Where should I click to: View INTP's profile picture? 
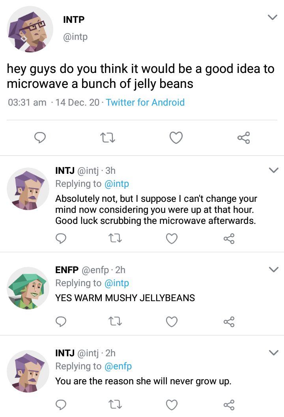[x=30, y=30]
